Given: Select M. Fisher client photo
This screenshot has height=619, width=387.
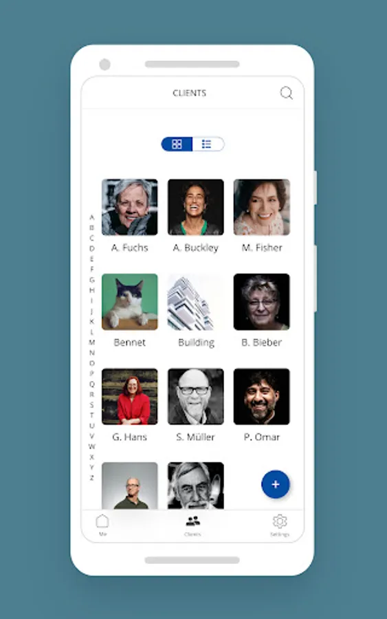Looking at the screenshot, I should (261, 207).
